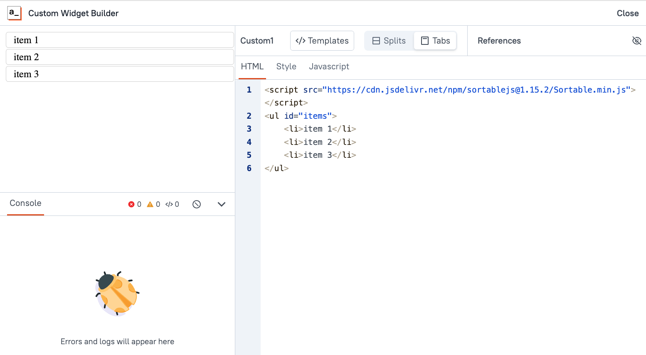Switch layout to Splits
This screenshot has width=646, height=355.
(389, 41)
